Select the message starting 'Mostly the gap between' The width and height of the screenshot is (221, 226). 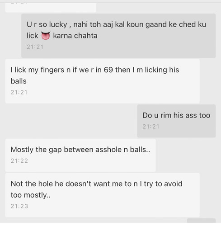tap(80, 155)
